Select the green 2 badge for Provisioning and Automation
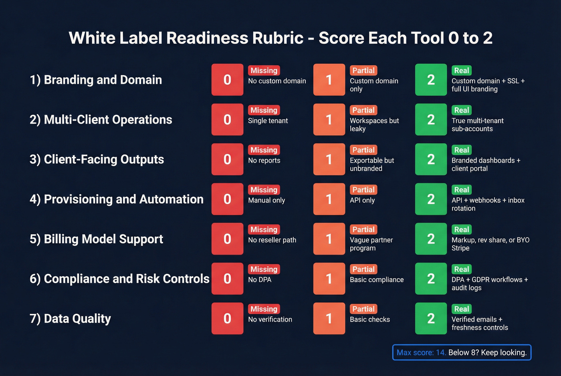 431,199
